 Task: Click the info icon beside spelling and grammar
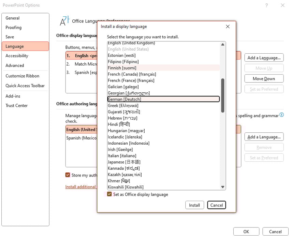click(281, 115)
